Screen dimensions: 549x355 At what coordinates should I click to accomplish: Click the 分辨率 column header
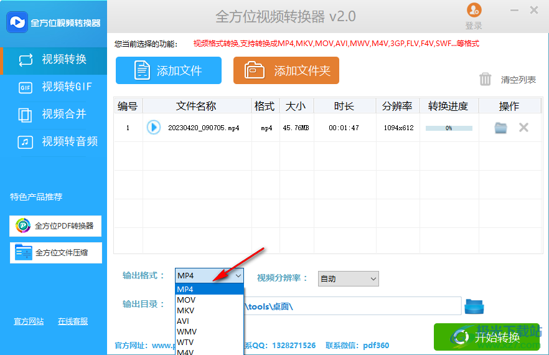tap(397, 106)
